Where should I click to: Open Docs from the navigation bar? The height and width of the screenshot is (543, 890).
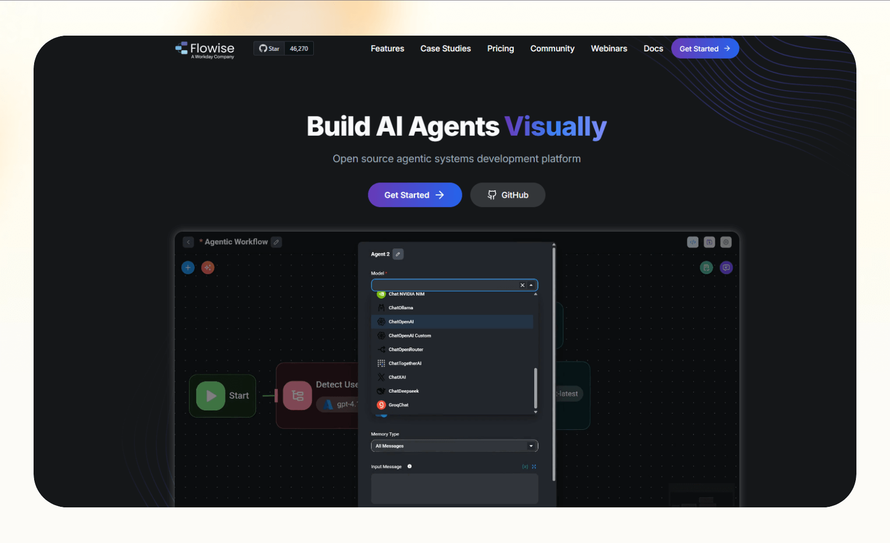[x=653, y=48]
